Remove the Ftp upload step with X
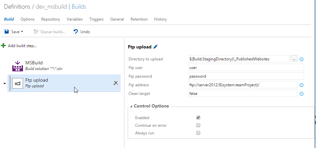316x148 pixels. coord(116,83)
